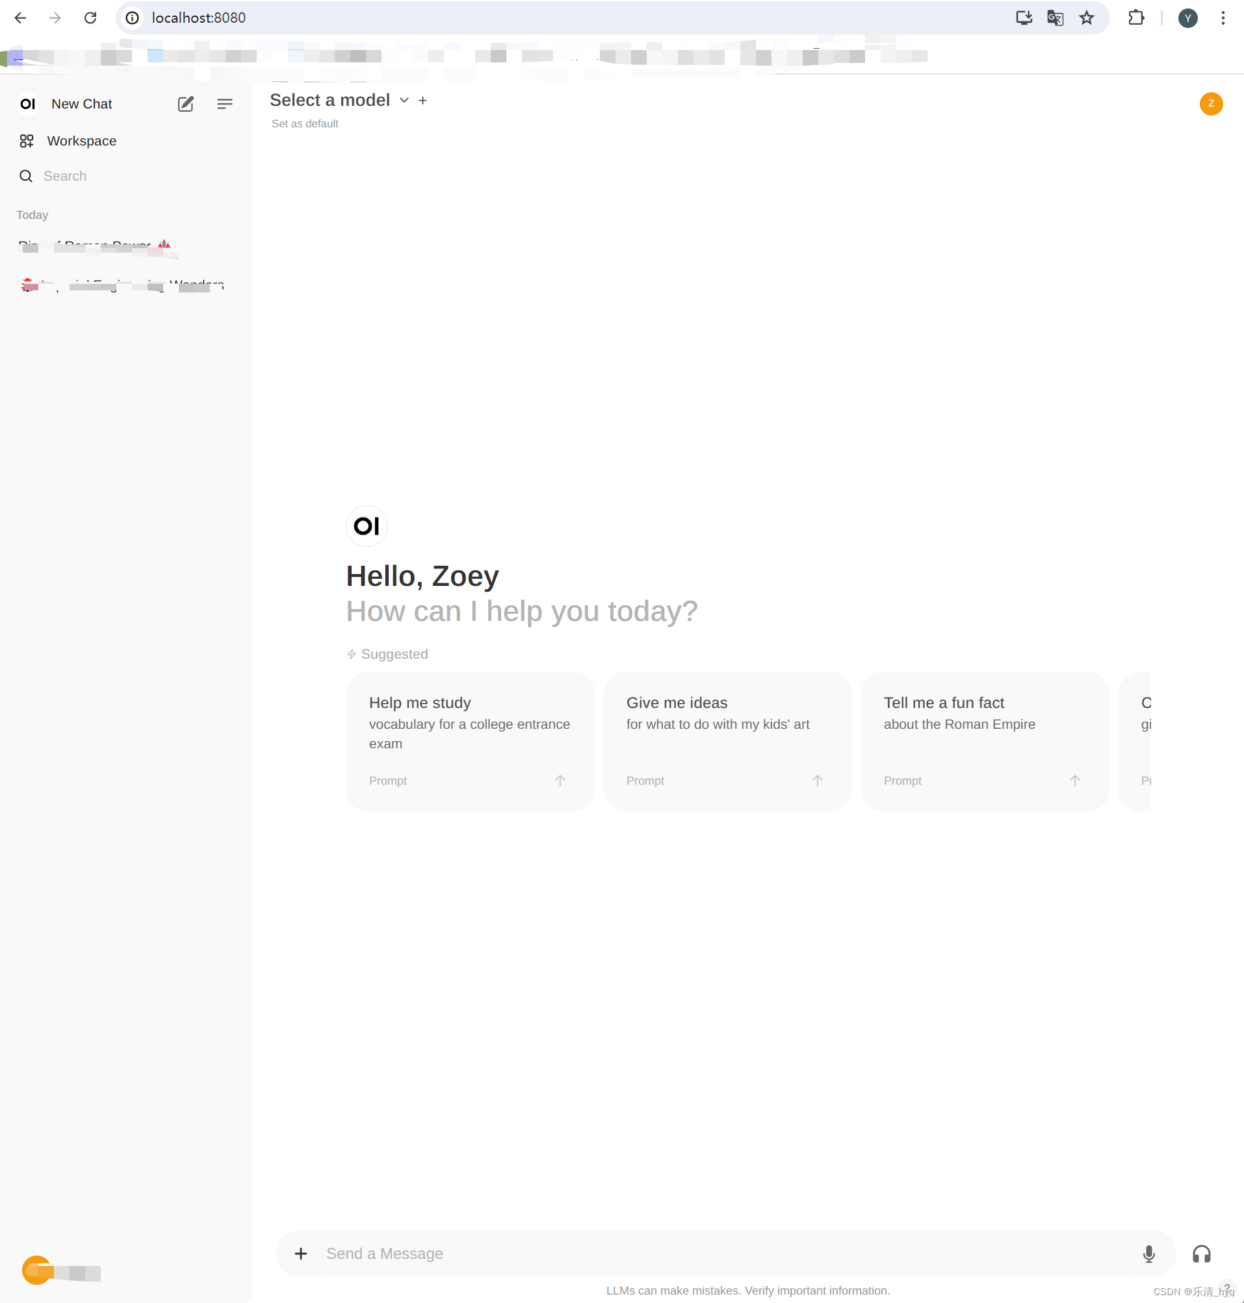
Task: Toggle sidebar with the three-lines icon
Action: [x=225, y=104]
